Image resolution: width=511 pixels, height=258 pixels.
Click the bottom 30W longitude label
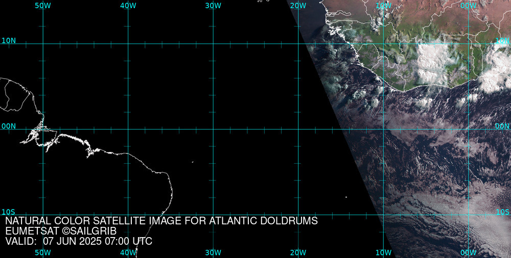(214, 253)
